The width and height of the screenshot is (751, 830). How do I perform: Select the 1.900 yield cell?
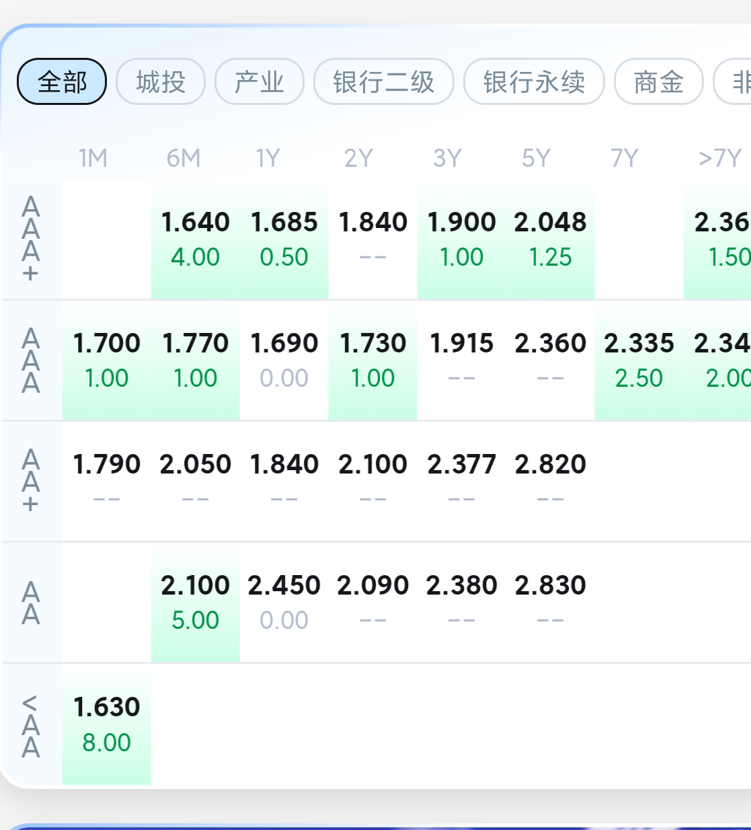coord(462,239)
